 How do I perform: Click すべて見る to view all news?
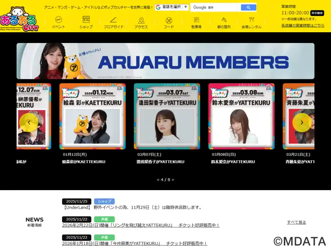coord(296,222)
